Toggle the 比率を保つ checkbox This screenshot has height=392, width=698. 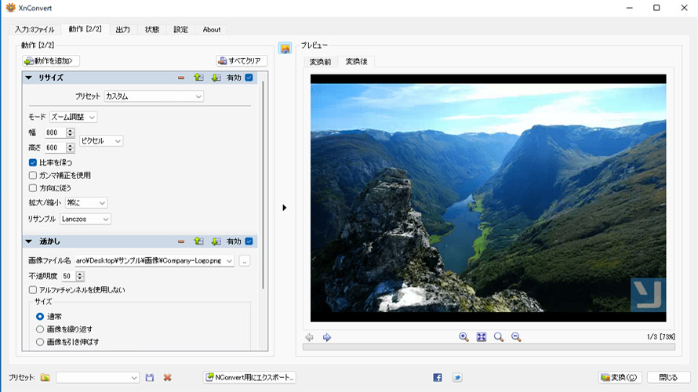coord(33,162)
